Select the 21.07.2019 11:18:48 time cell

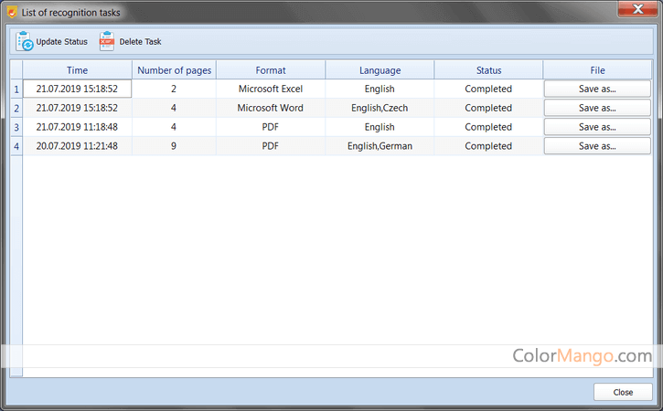pyautogui.click(x=77, y=127)
